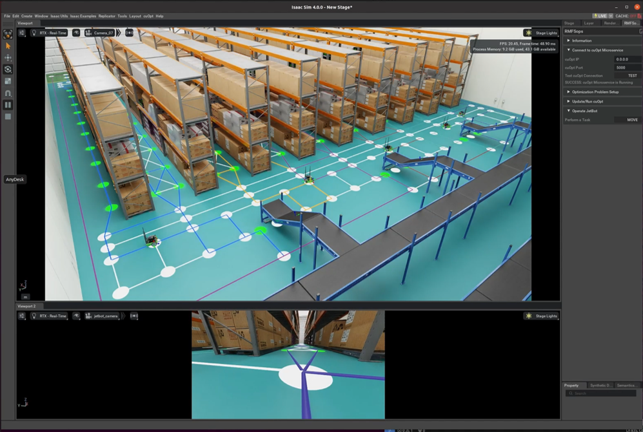Activate the Scale tool in left toolbar
This screenshot has width=643, height=432.
coord(8,81)
